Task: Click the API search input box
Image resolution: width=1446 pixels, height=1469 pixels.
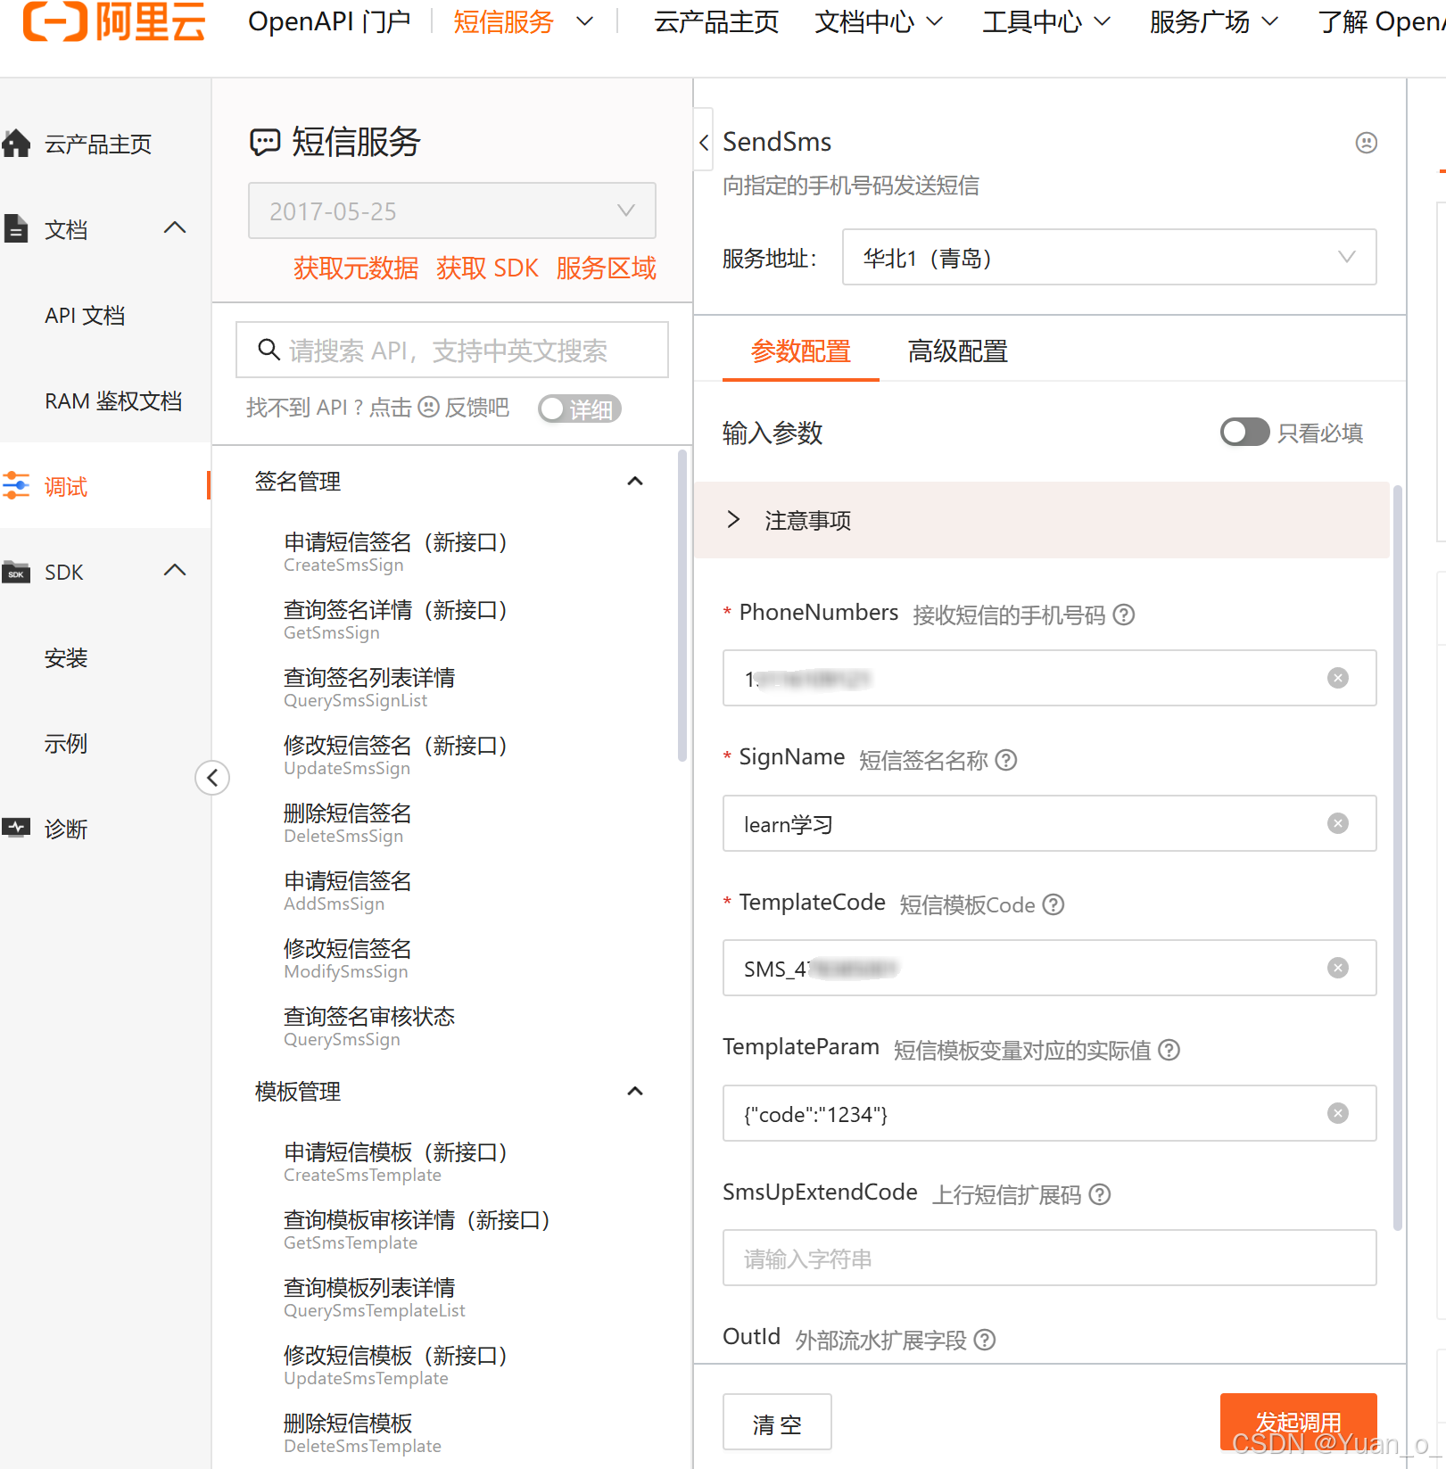Action: (452, 350)
